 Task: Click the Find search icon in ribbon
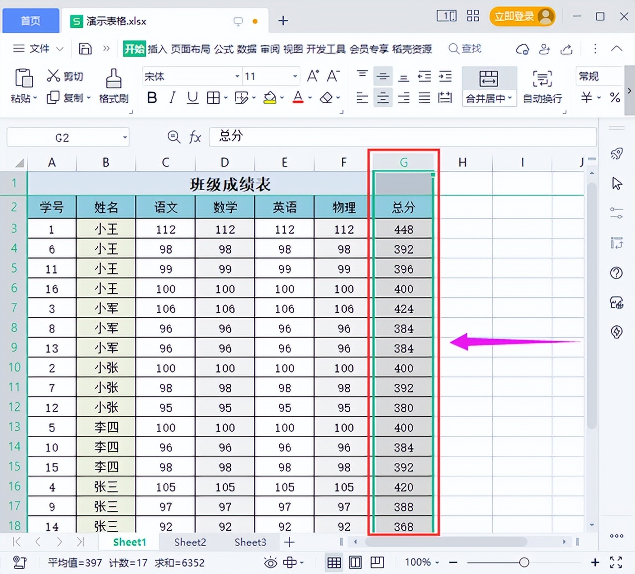pyautogui.click(x=453, y=49)
